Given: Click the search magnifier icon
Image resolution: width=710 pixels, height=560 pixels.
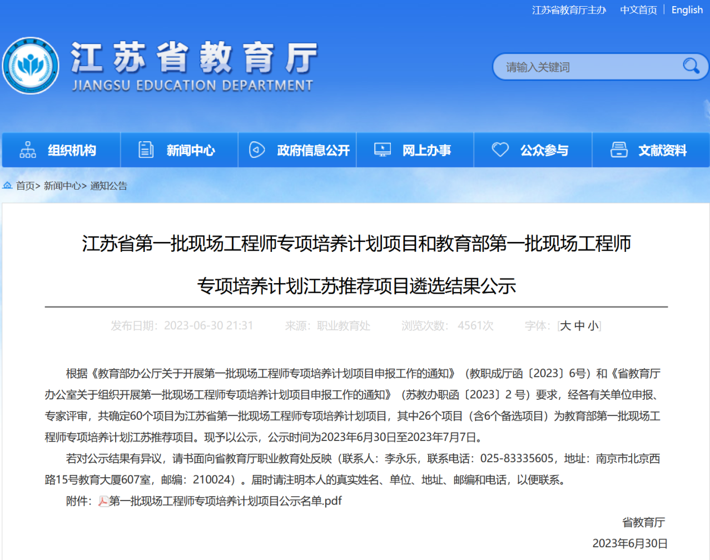Looking at the screenshot, I should 691,66.
